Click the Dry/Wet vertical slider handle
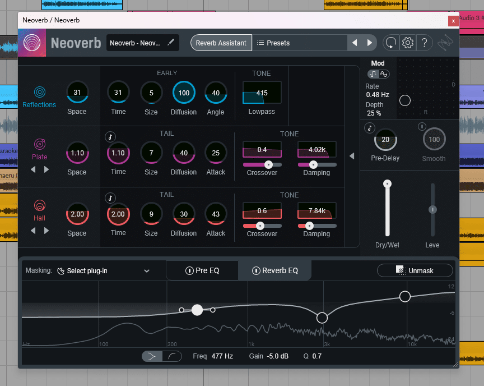This screenshot has width=484, height=386. tap(387, 184)
